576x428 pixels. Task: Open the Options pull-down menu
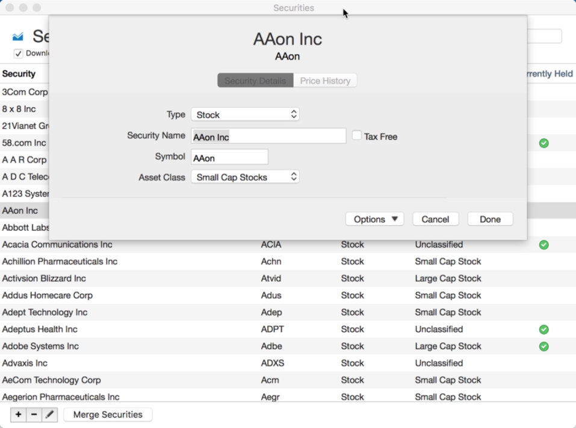pos(374,219)
